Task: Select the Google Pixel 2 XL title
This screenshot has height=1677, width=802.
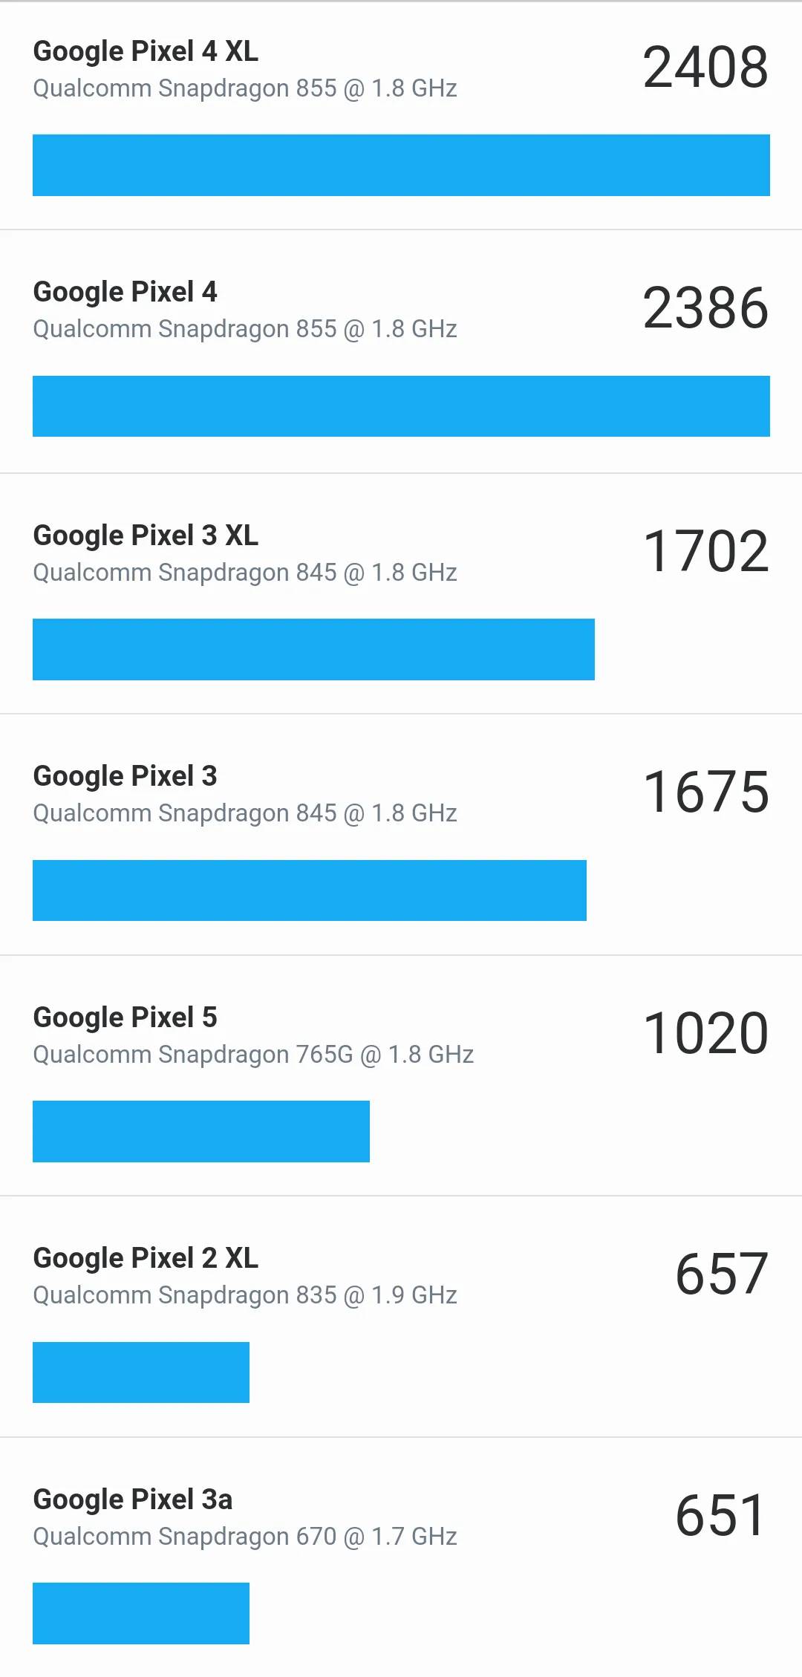Action: click(146, 1258)
